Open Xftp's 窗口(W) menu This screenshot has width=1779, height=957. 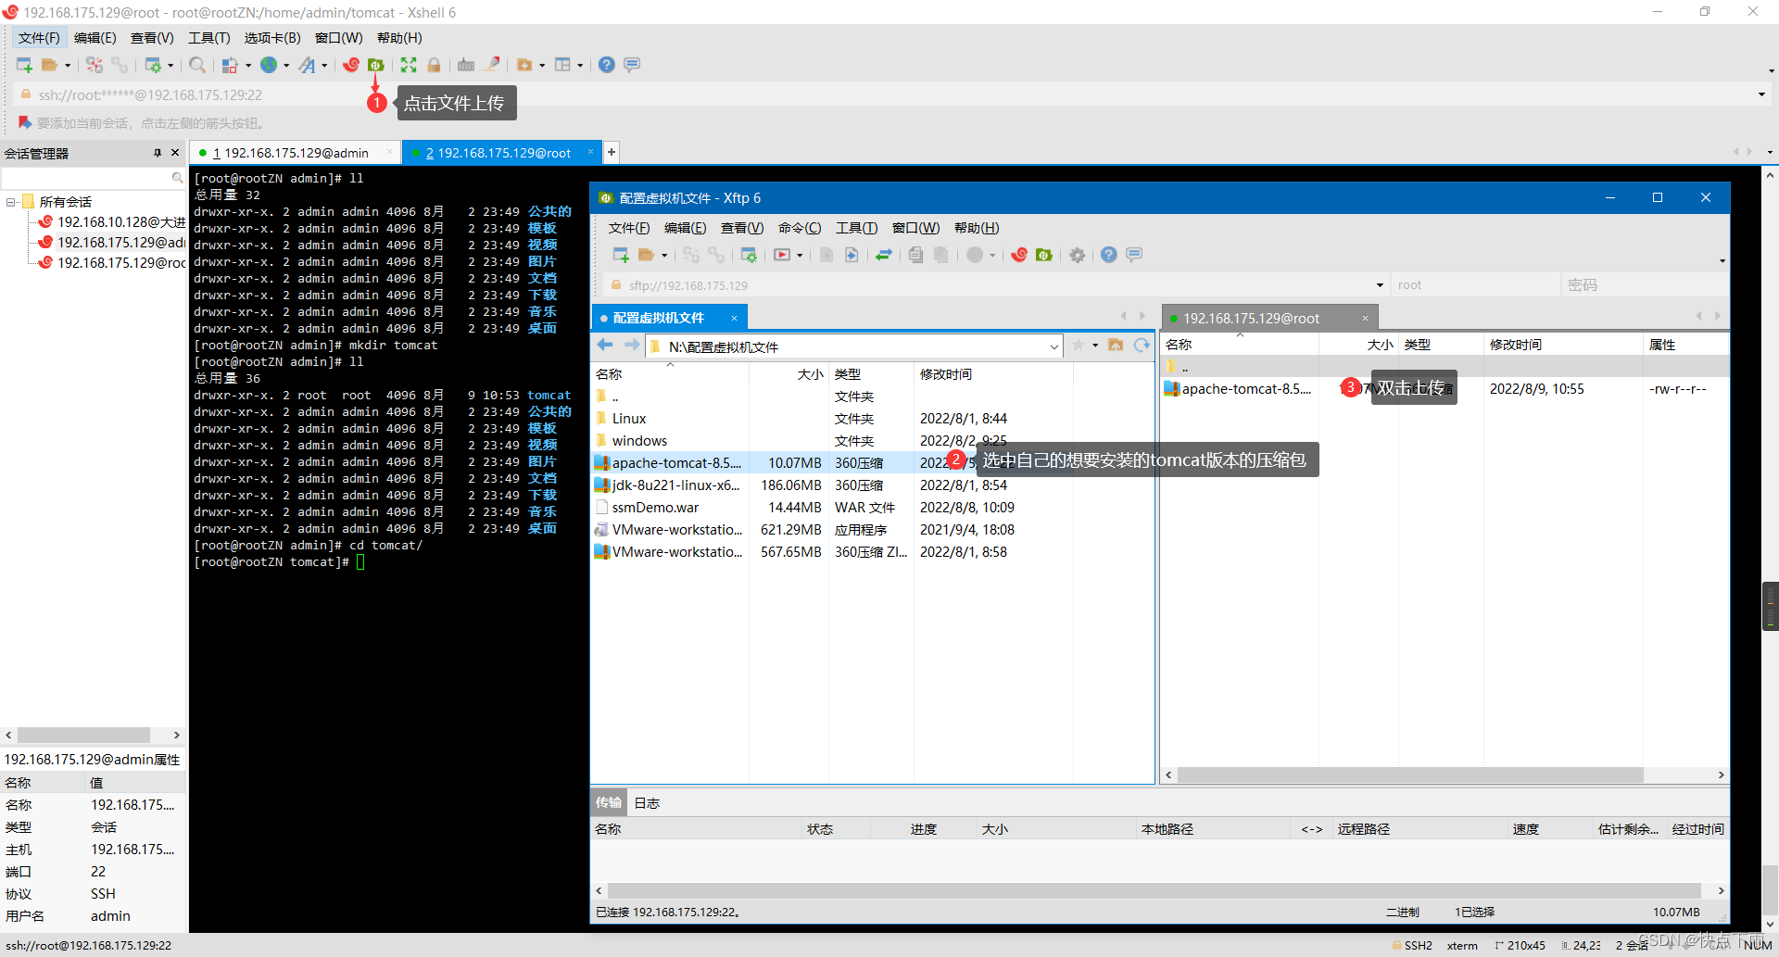point(916,228)
